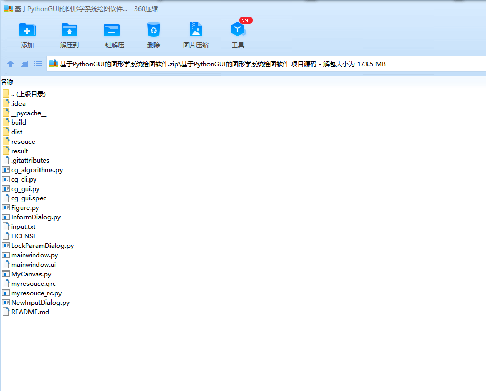This screenshot has height=391, width=486.
Task: Select the myresouce.qrc file
Action: coord(29,284)
